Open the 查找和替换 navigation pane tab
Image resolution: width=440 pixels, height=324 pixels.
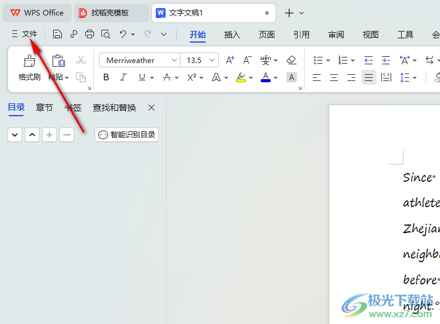coord(114,108)
